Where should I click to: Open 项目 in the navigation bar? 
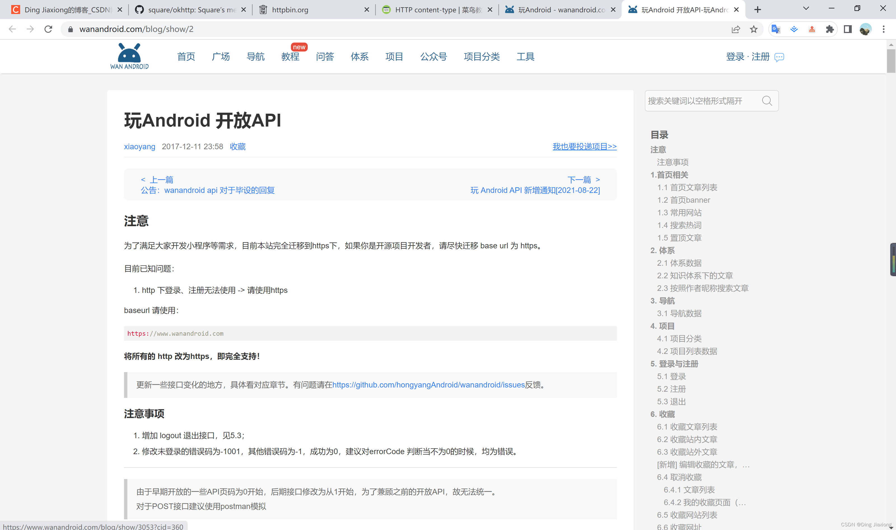click(394, 57)
